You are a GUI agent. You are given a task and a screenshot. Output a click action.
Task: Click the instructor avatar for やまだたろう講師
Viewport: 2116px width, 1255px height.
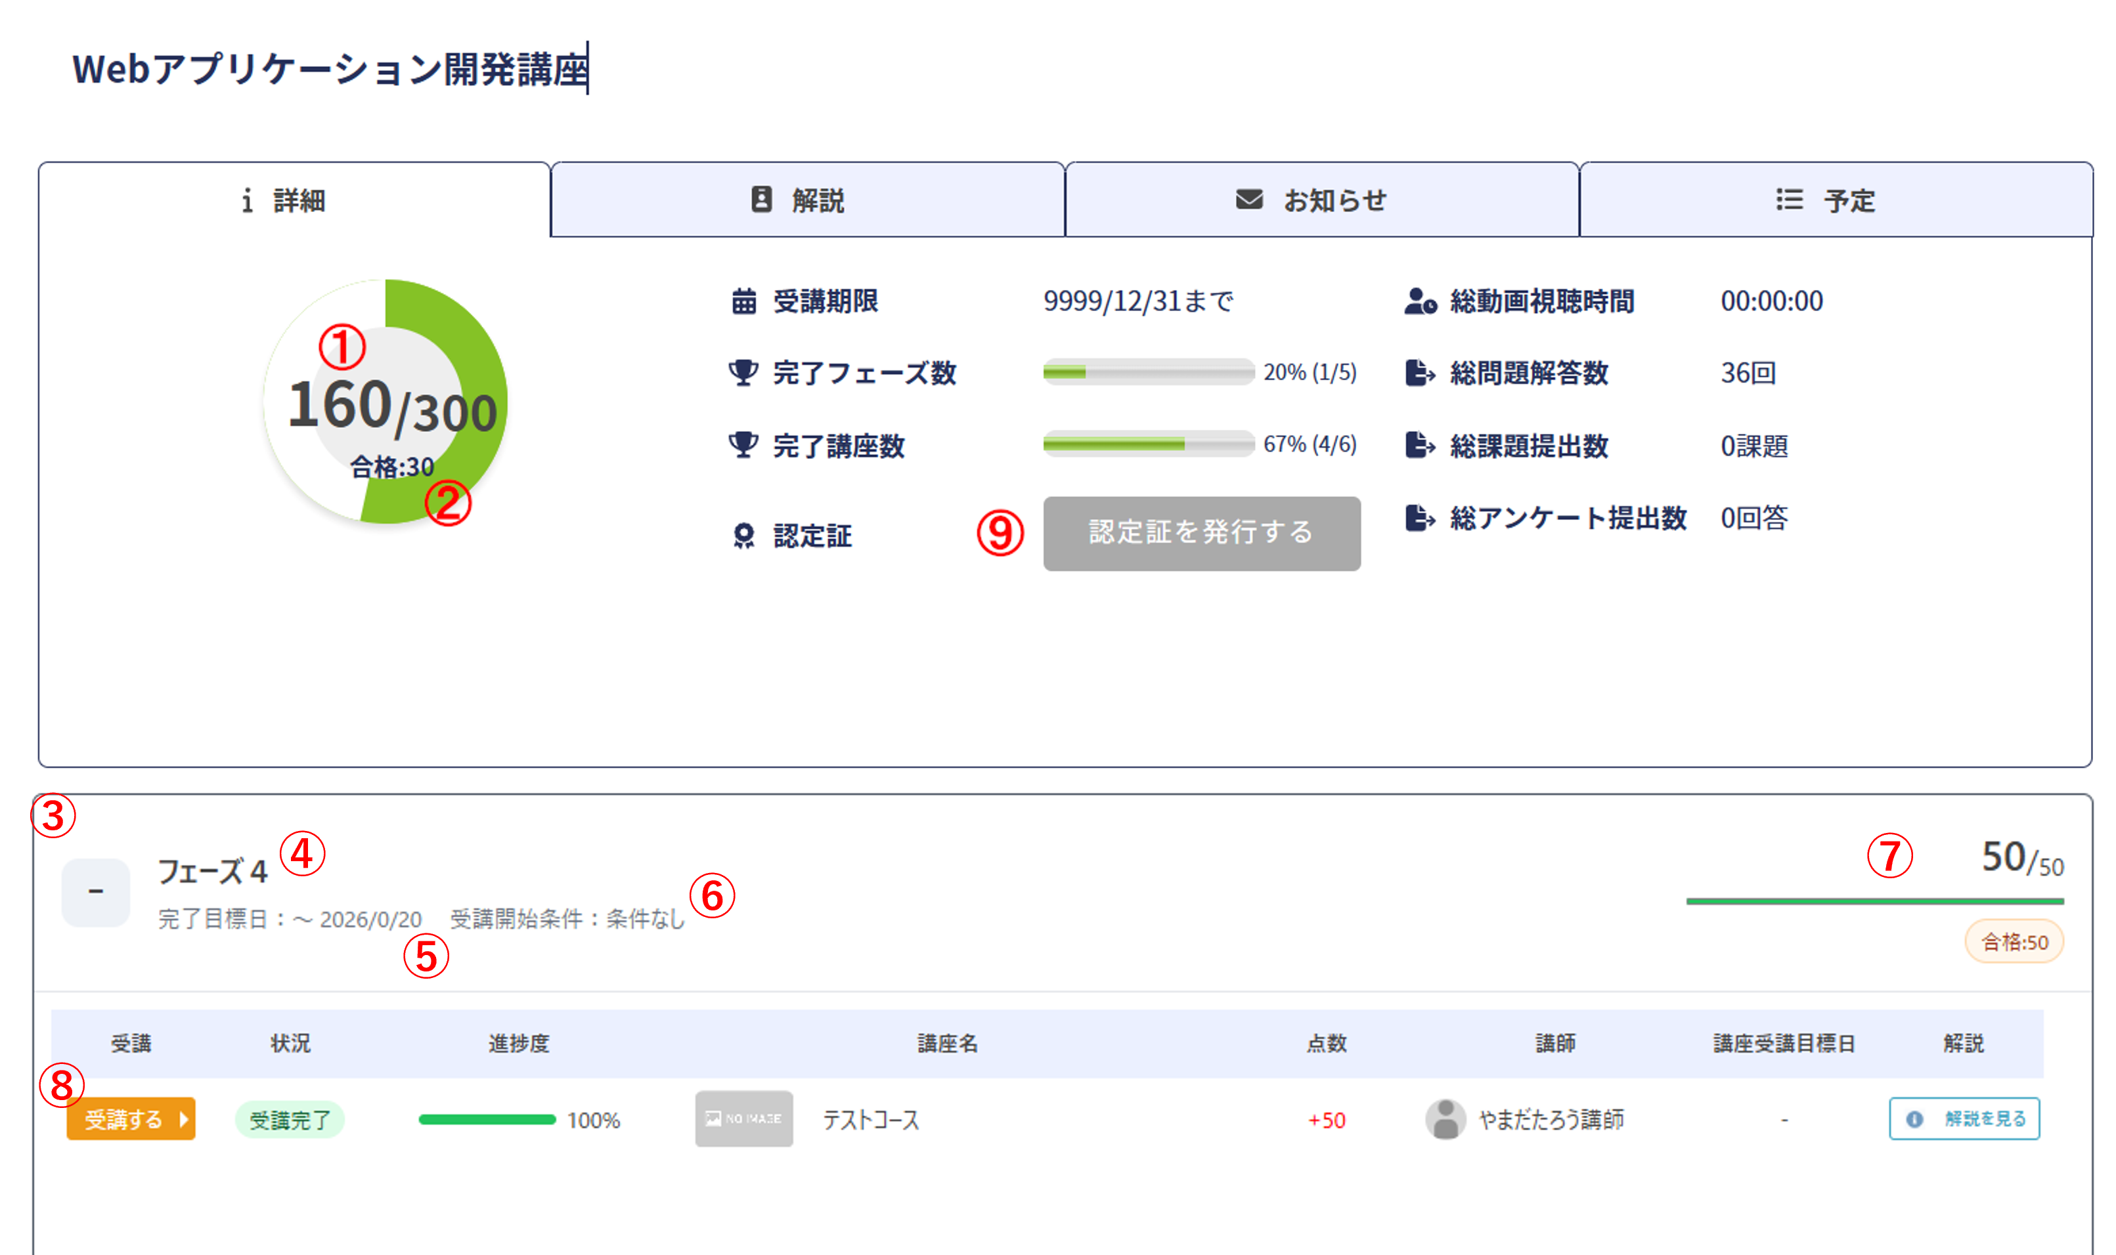pos(1445,1119)
